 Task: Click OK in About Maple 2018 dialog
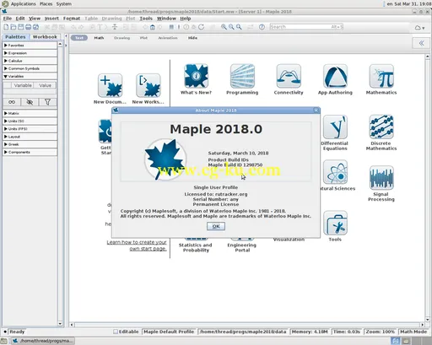216,226
